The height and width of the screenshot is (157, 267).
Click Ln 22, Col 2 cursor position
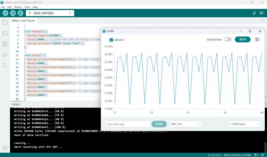[214, 155]
